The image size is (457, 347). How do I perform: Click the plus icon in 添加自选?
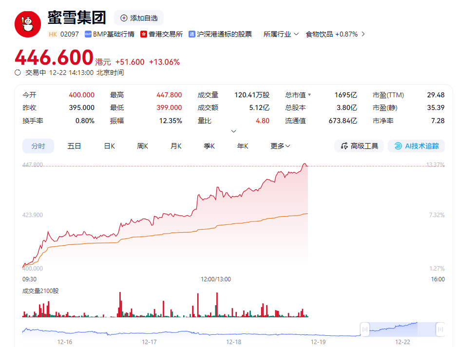[124, 18]
